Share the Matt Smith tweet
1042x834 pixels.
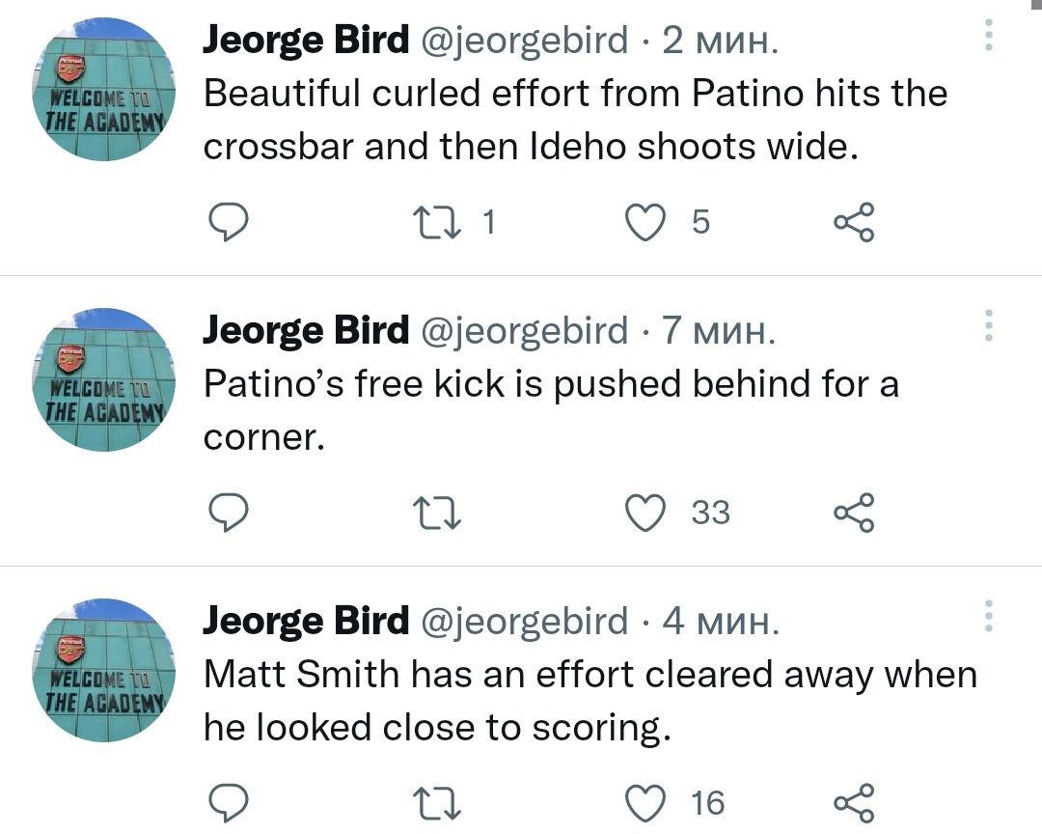coord(853,802)
